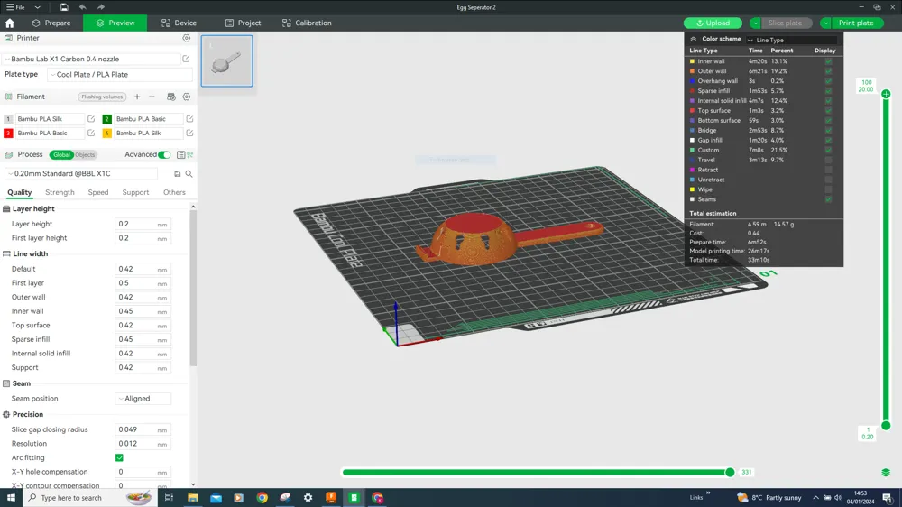The width and height of the screenshot is (902, 507).
Task: Enable Travel line display checkbox
Action: tap(828, 160)
